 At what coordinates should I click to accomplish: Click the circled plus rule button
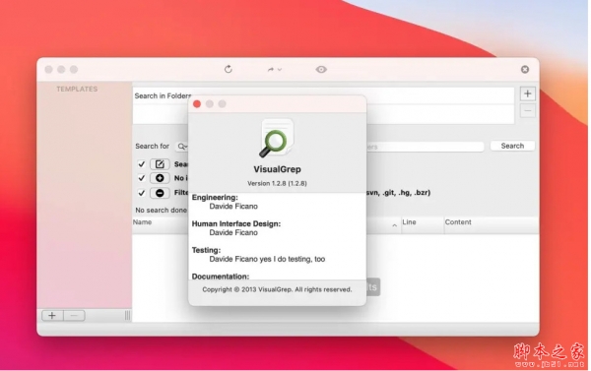click(160, 178)
